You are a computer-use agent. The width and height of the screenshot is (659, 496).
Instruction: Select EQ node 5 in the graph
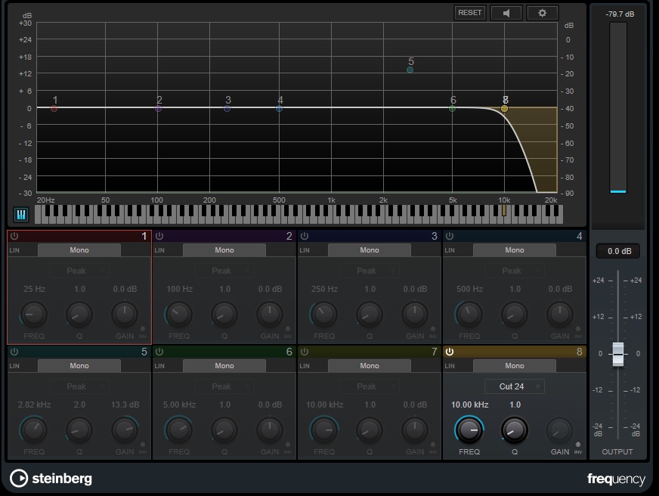(410, 70)
